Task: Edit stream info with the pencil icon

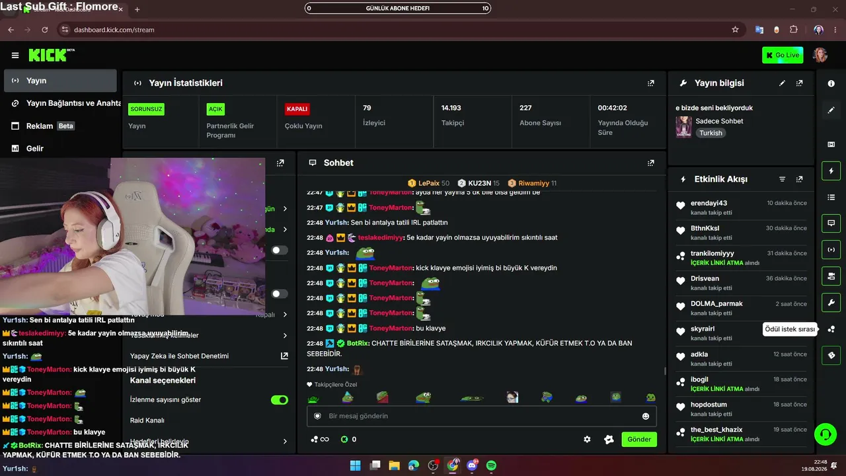Action: [783, 83]
